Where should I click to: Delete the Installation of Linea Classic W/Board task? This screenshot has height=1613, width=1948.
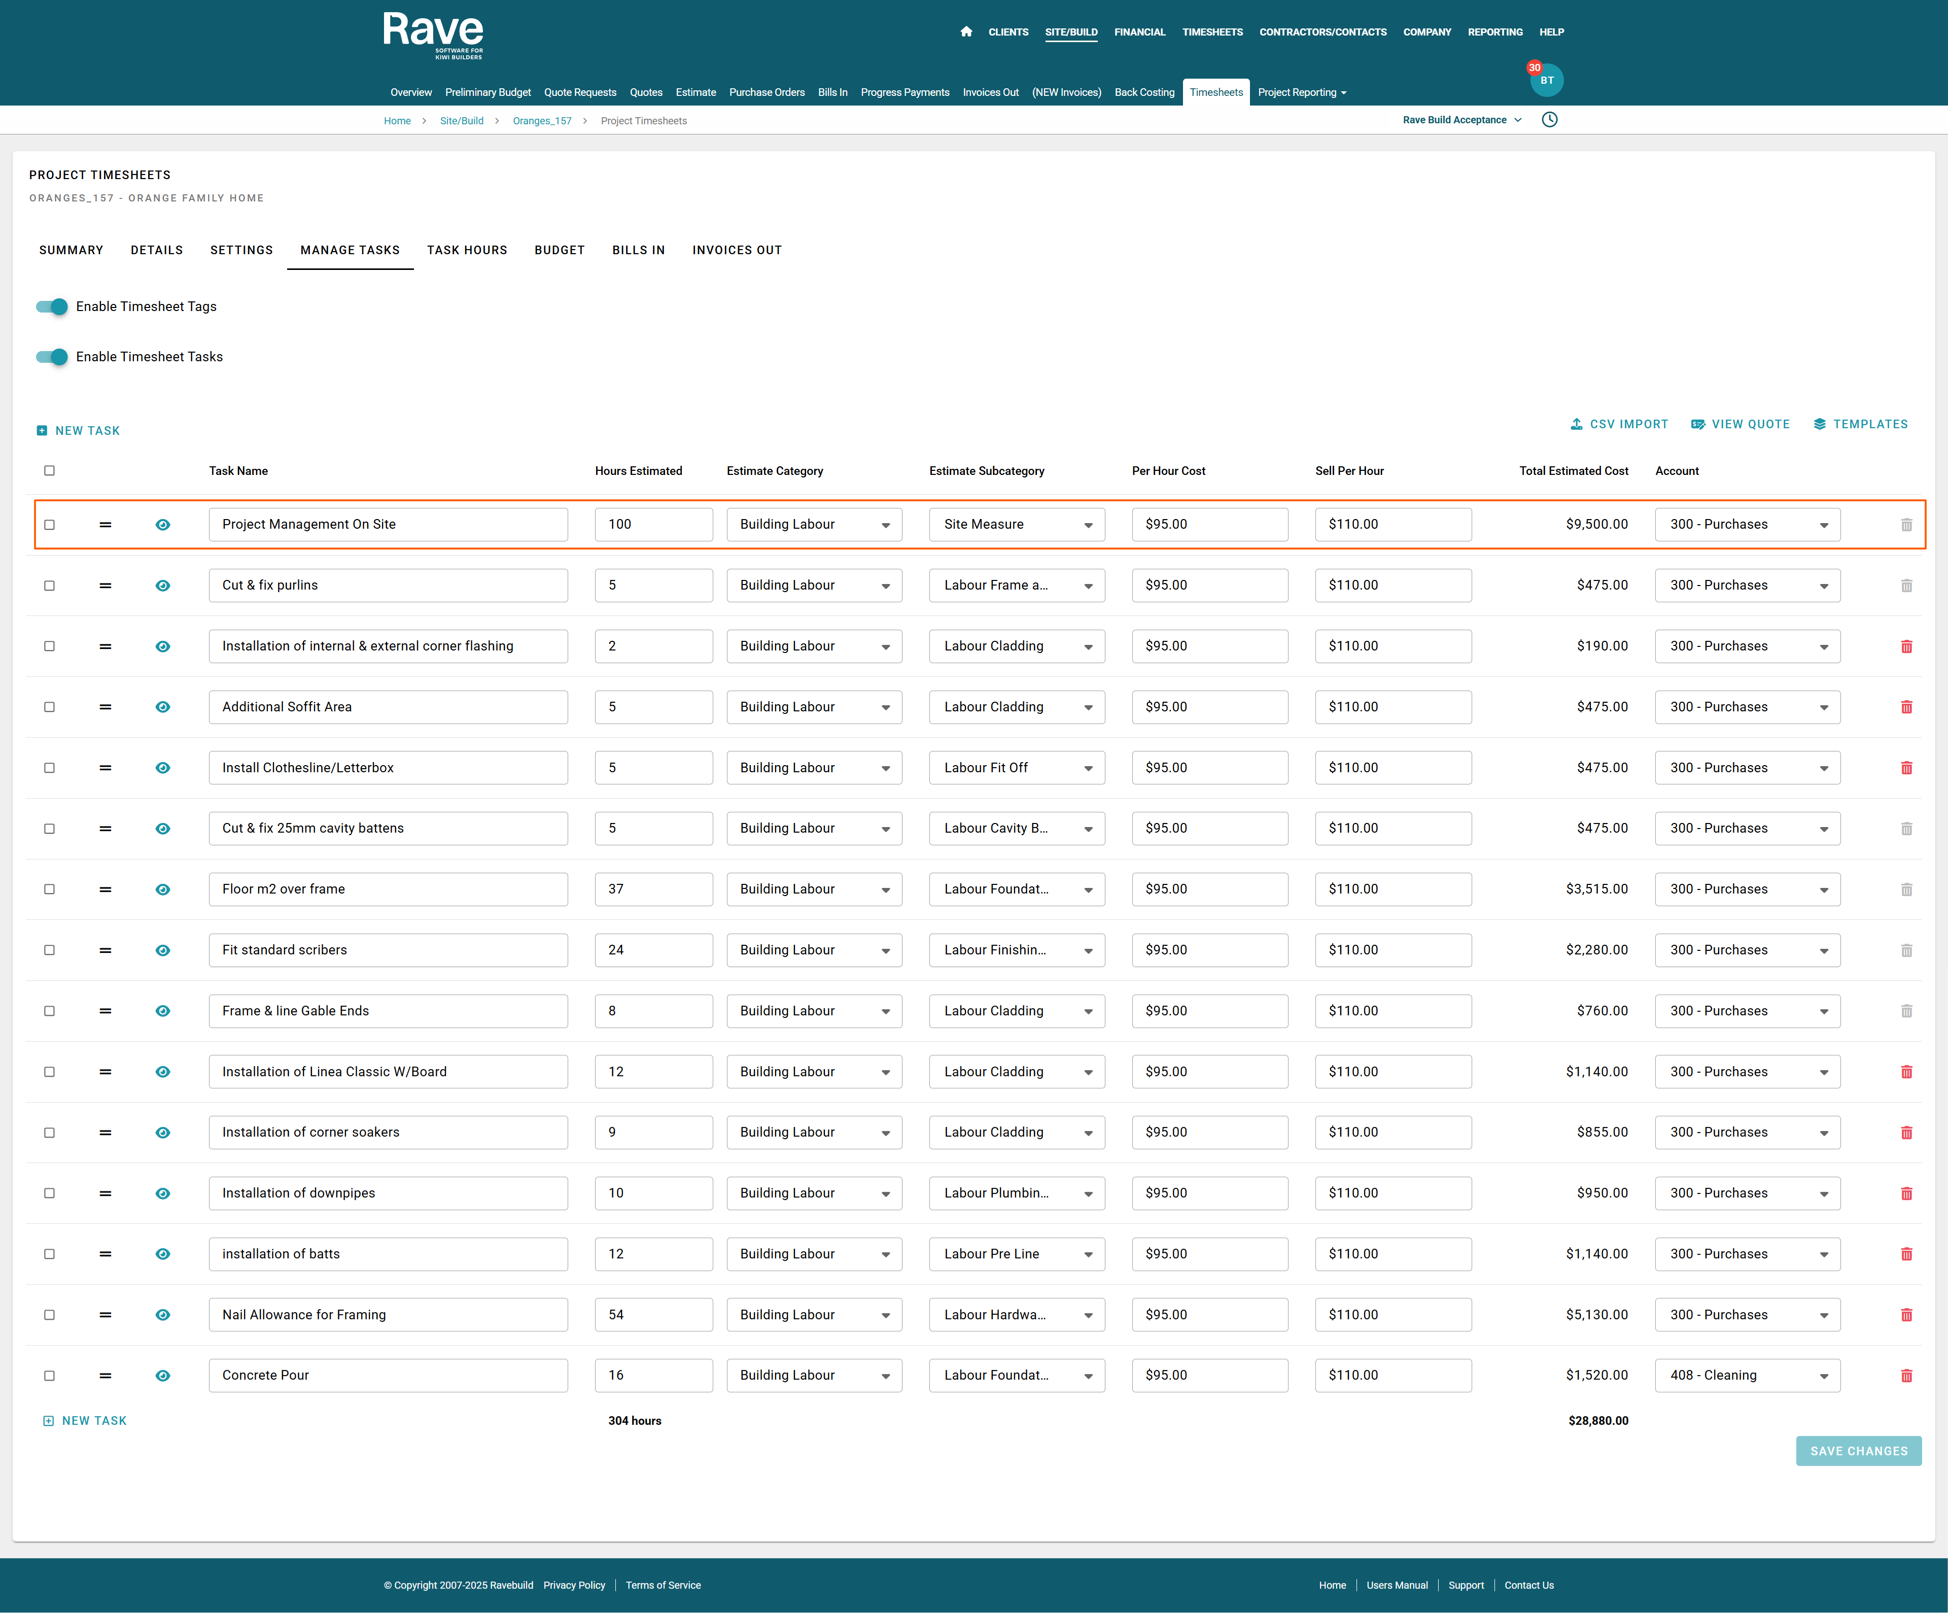pyautogui.click(x=1906, y=1071)
